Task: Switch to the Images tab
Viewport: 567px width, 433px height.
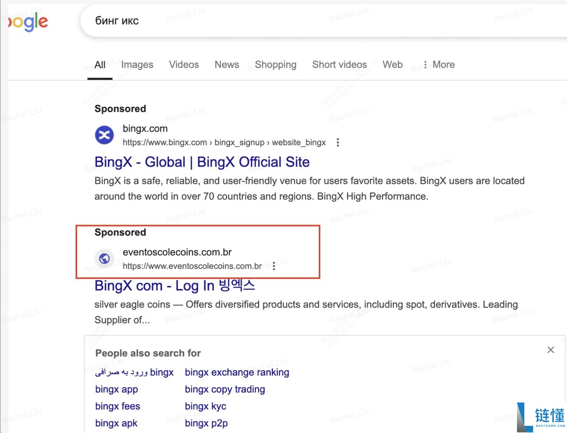Action: pyautogui.click(x=137, y=65)
